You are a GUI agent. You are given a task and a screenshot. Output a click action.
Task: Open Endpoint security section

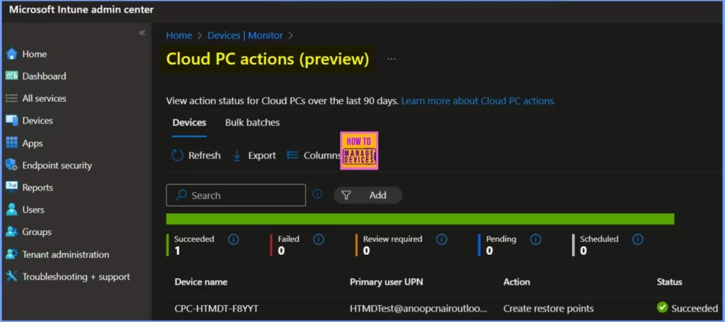point(49,165)
